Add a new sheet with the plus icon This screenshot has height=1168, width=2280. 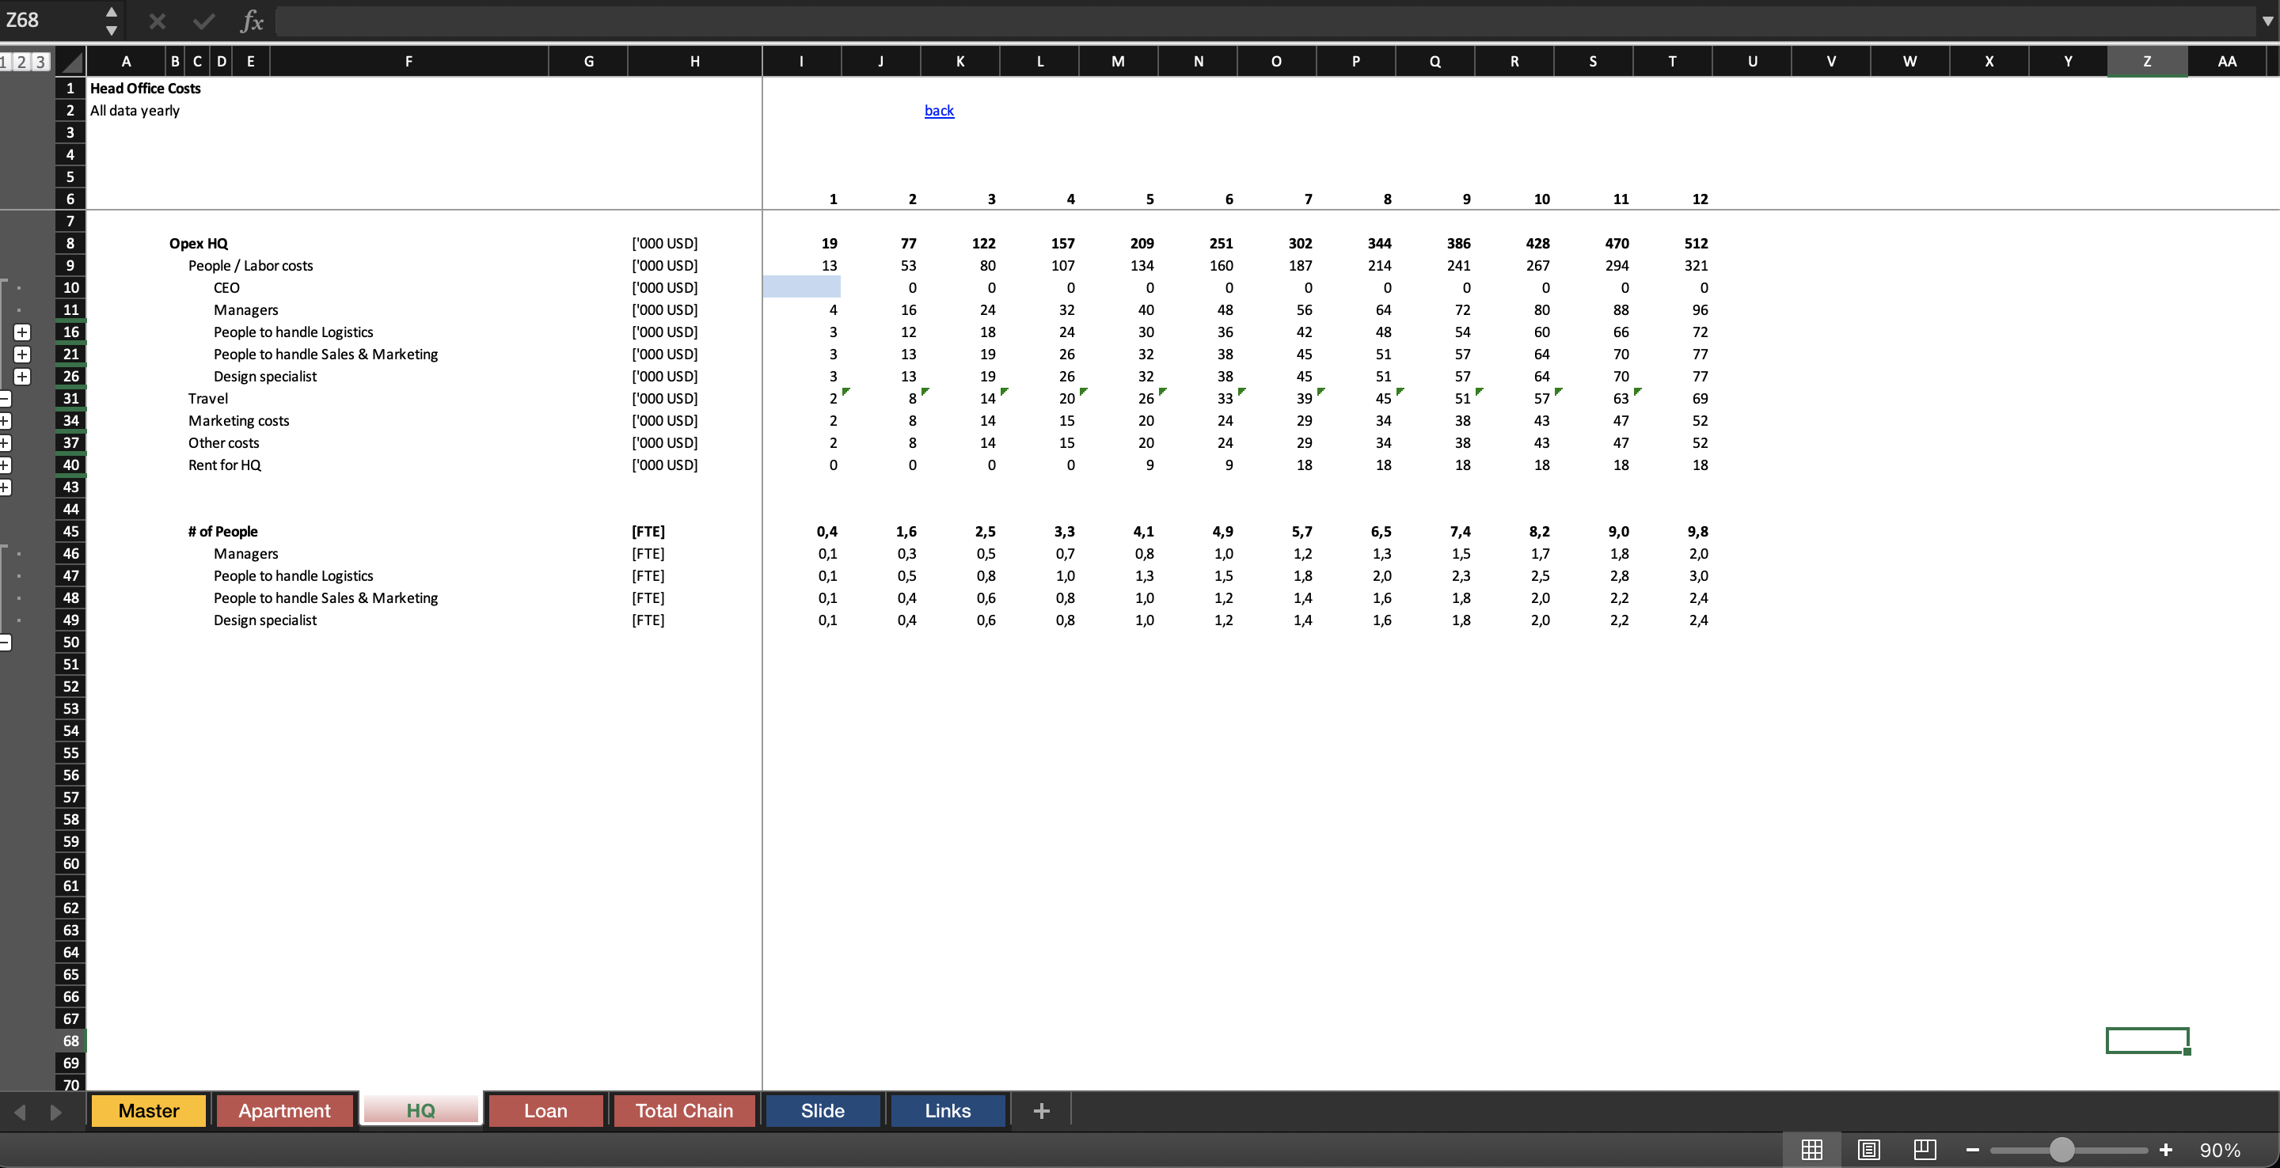tap(1041, 1110)
